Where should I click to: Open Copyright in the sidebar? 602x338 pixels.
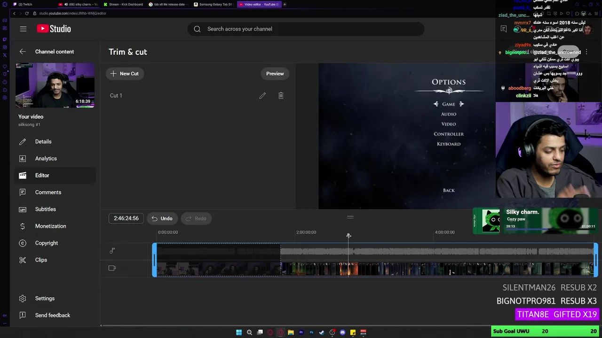tap(55, 243)
